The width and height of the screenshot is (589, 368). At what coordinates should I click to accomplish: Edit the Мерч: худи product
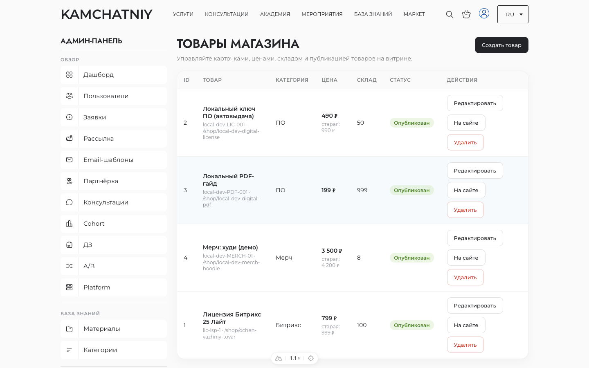coord(475,238)
